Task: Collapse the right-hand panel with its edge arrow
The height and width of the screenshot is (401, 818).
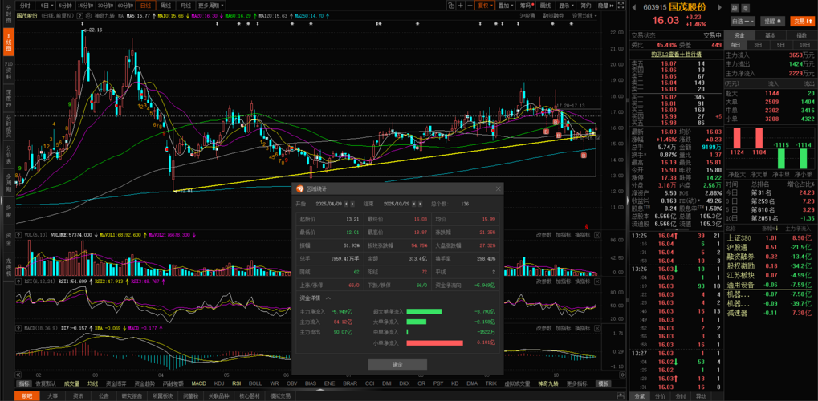Action: [x=628, y=201]
